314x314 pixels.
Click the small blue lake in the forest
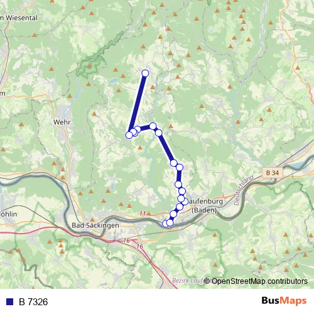113,80
